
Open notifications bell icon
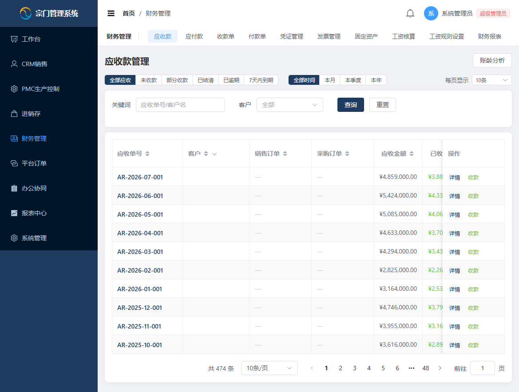(x=410, y=13)
